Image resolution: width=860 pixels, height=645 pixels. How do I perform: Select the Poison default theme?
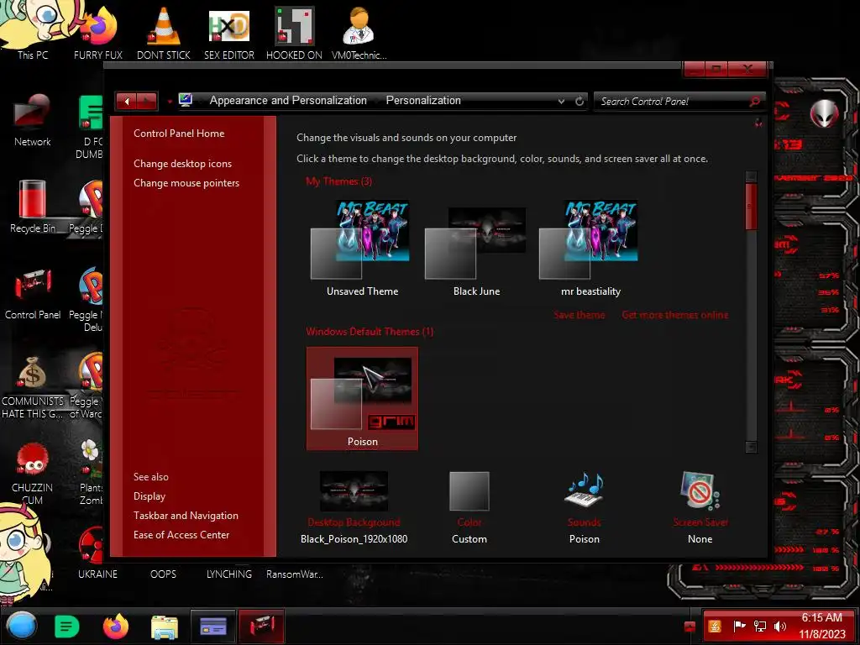click(362, 399)
